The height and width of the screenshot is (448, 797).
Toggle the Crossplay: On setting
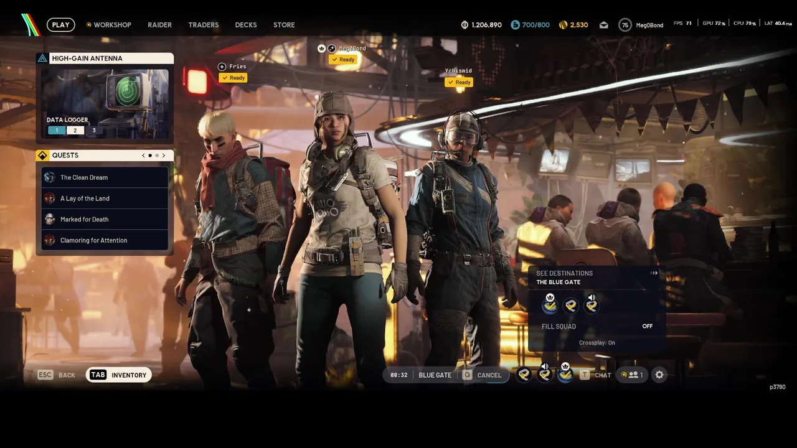597,343
